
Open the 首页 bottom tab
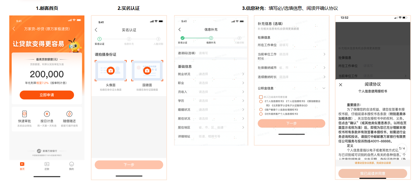click(x=22, y=166)
